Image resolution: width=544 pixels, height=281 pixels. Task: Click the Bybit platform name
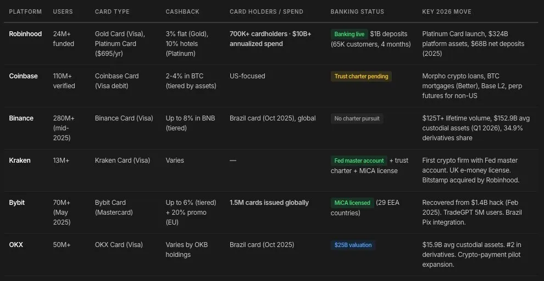coord(17,203)
